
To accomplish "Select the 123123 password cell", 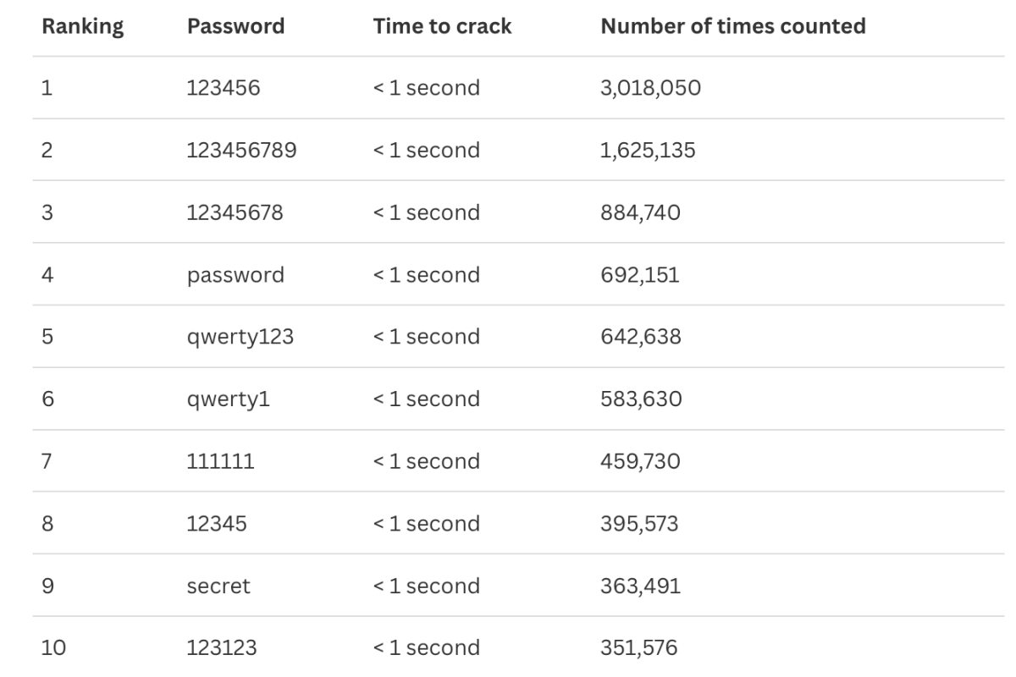I will pyautogui.click(x=222, y=648).
